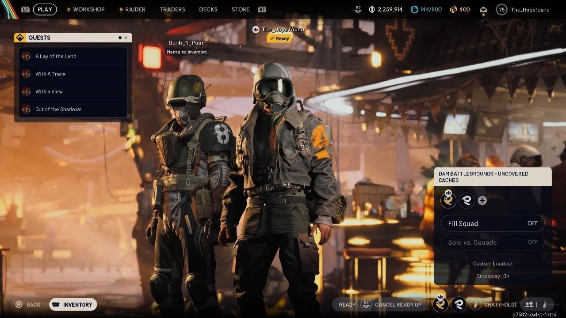The image size is (566, 318).
Task: Click the QUESTS header diamond icon
Action: click(x=20, y=38)
